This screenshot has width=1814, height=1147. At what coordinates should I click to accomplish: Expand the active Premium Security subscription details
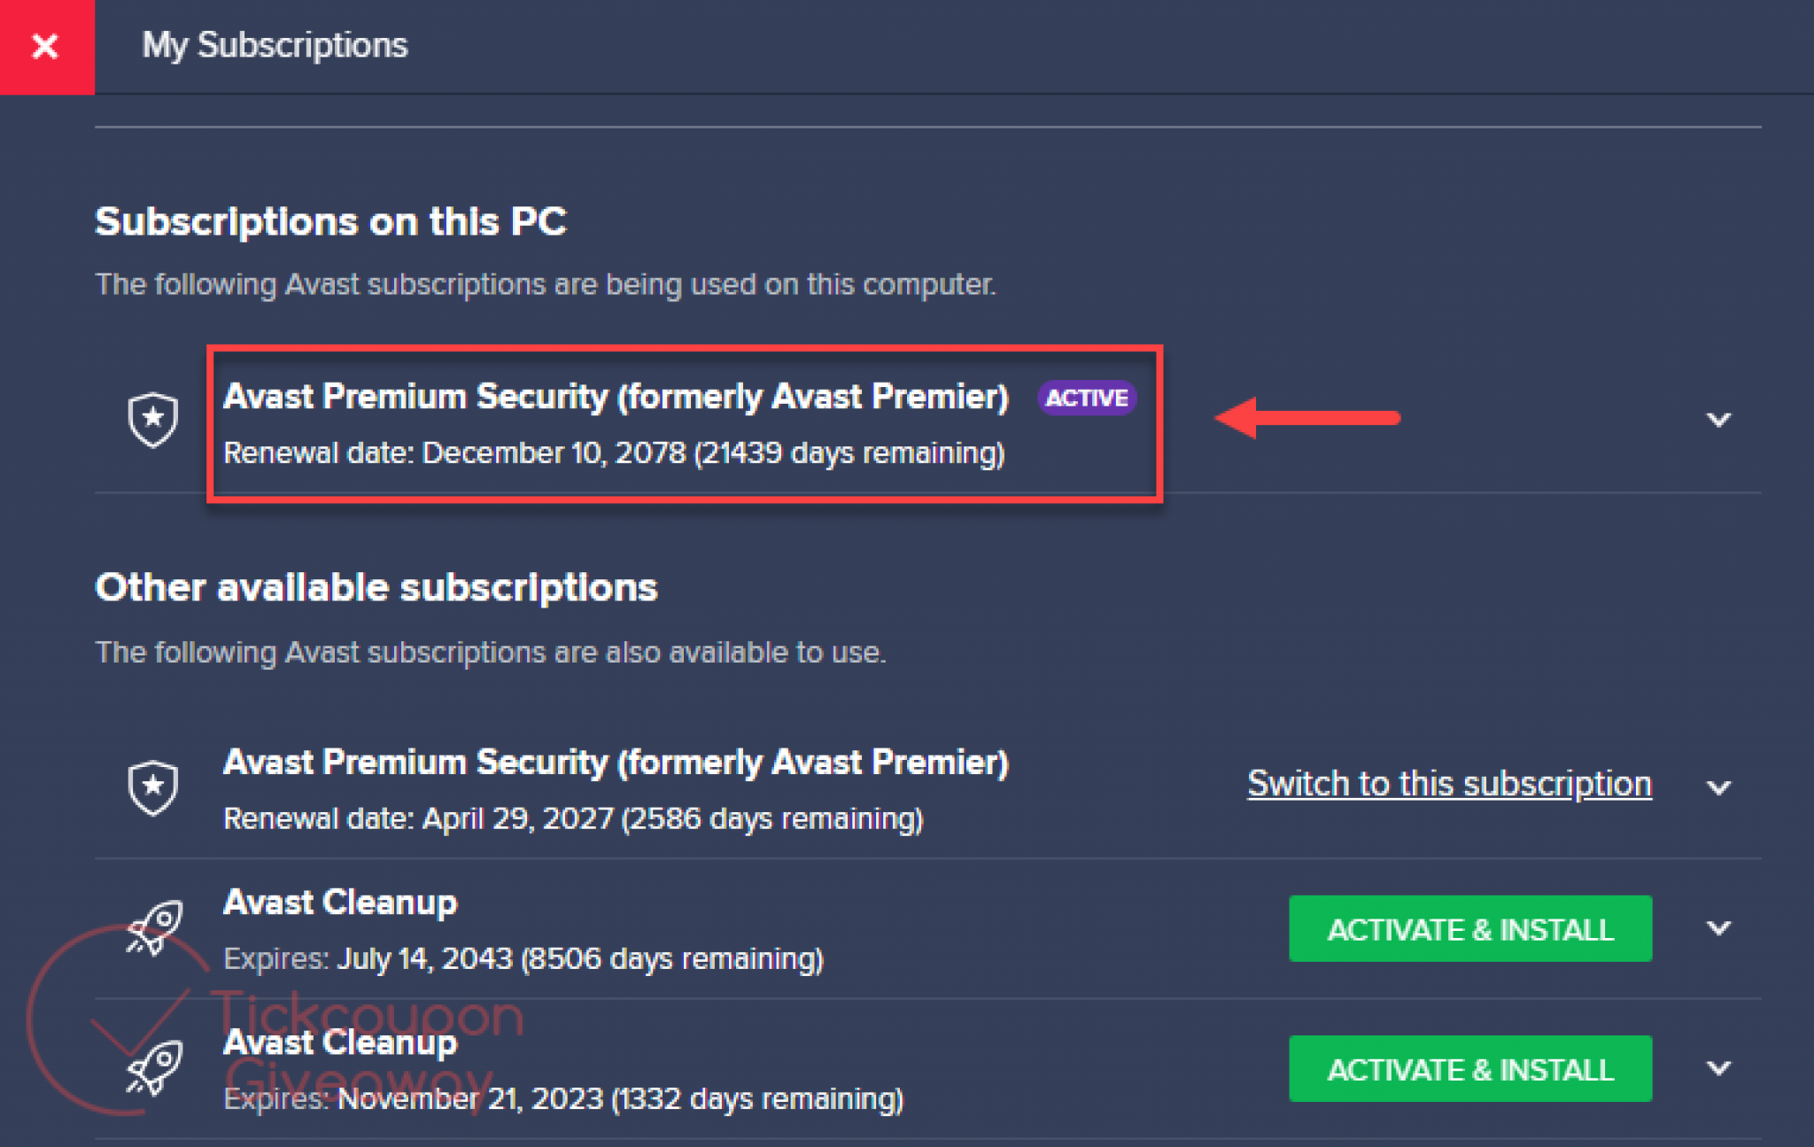tap(1718, 420)
